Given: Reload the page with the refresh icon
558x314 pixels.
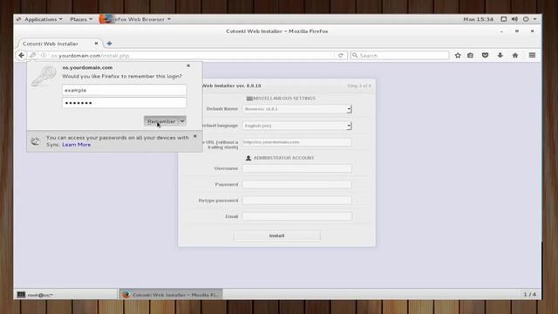Looking at the screenshot, I should (x=341, y=56).
